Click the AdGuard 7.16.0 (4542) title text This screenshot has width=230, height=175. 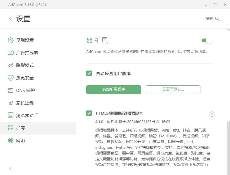[x=27, y=5]
